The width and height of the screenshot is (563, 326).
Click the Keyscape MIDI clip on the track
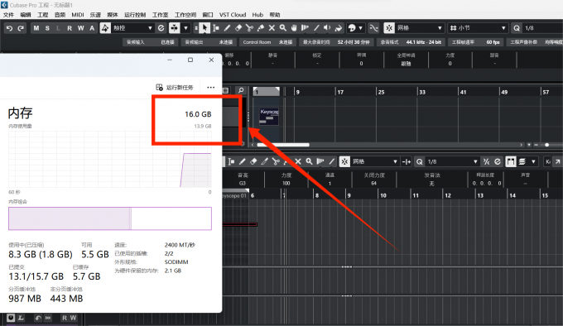pos(269,117)
